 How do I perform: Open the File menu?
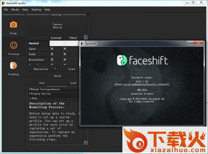pyautogui.click(x=6, y=10)
